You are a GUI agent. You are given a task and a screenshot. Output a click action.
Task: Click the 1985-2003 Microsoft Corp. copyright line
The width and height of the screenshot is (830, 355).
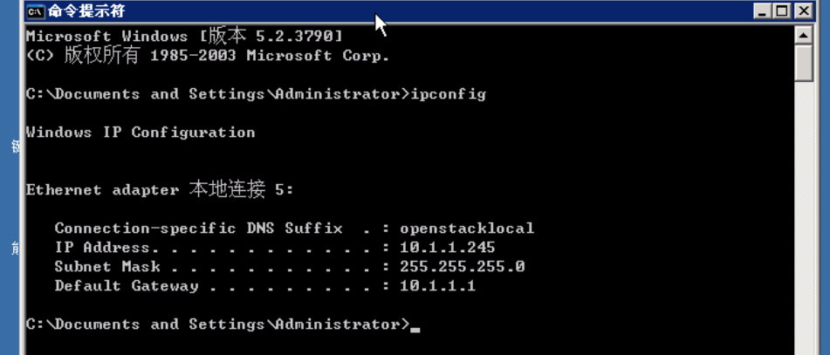[x=208, y=56]
